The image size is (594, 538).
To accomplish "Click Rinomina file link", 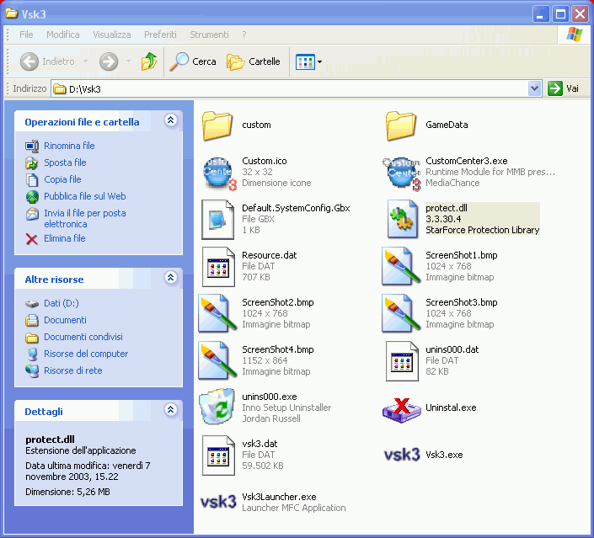I will click(69, 146).
